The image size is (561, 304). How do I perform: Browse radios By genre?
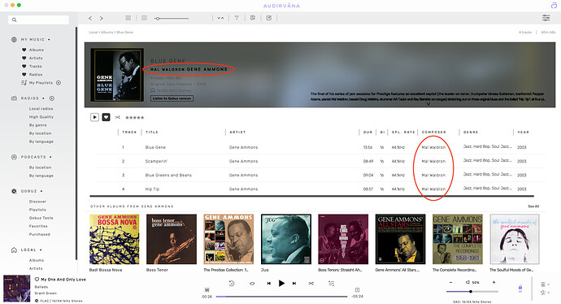point(38,125)
